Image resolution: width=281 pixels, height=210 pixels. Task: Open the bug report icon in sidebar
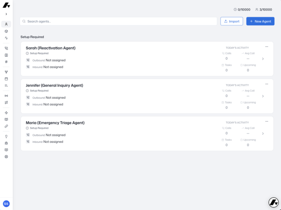click(x=6, y=143)
